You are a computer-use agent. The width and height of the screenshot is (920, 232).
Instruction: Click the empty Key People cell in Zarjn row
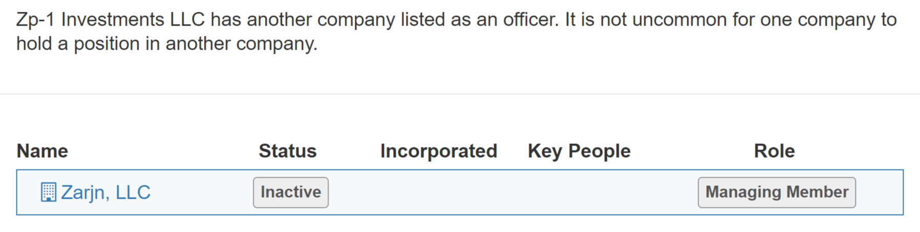point(579,193)
